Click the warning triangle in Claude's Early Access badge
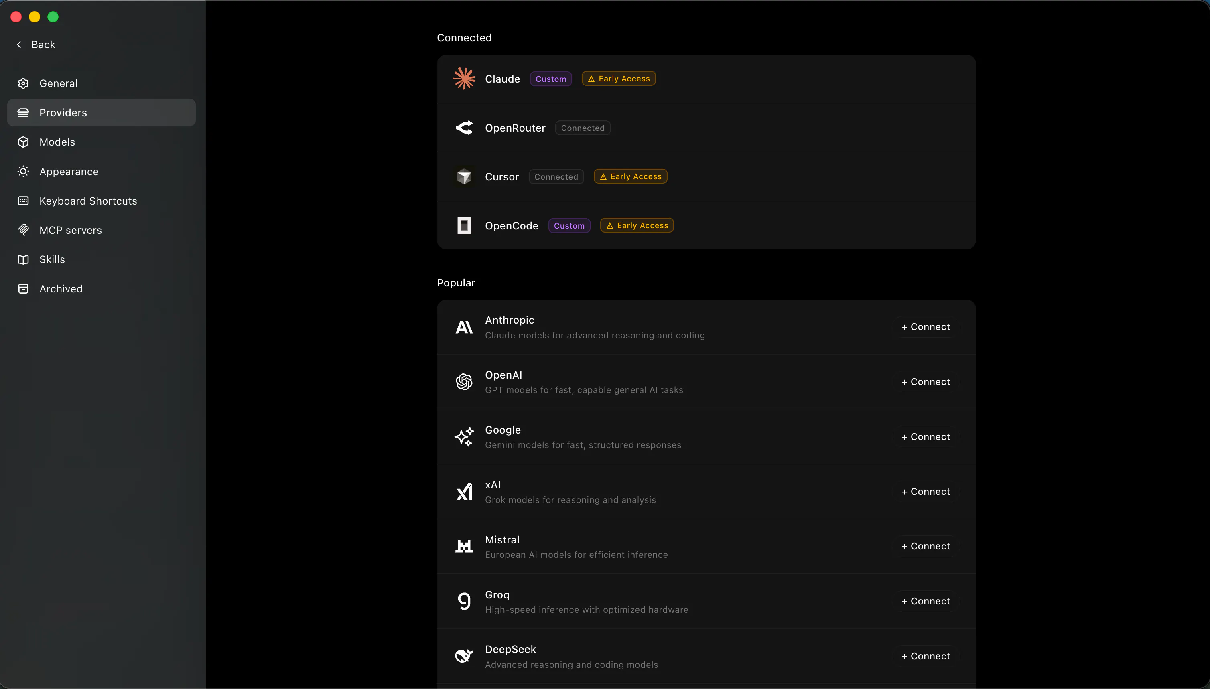The height and width of the screenshot is (689, 1210). pyautogui.click(x=591, y=79)
